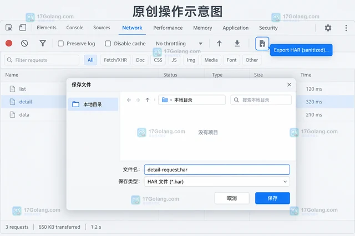The height and width of the screenshot is (236, 355).
Task: Switch to the Performance tab
Action: (x=168, y=28)
